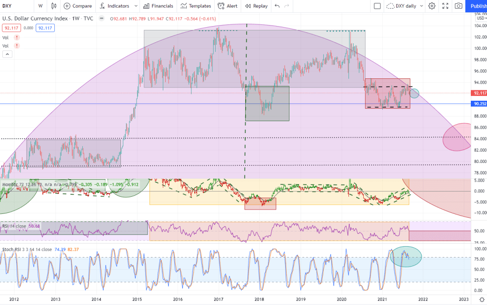This screenshot has width=487, height=306.
Task: Toggle the layout select square box
Action: 377,6
